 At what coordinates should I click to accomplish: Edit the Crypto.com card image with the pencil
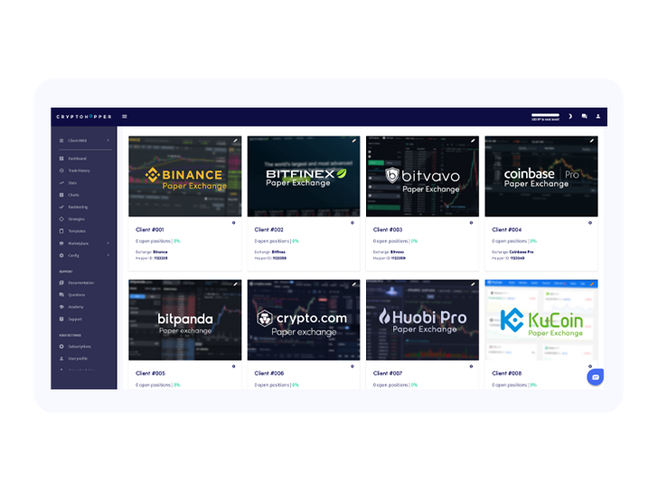click(x=354, y=285)
